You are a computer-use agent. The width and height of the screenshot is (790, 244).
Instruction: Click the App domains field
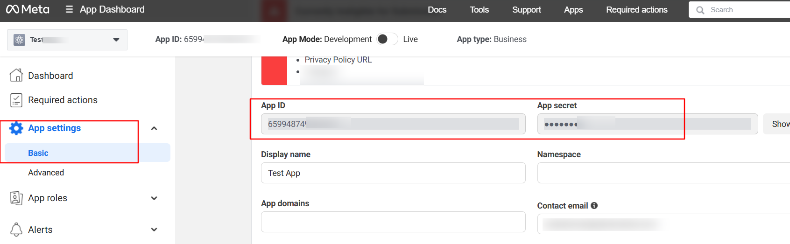pos(393,222)
